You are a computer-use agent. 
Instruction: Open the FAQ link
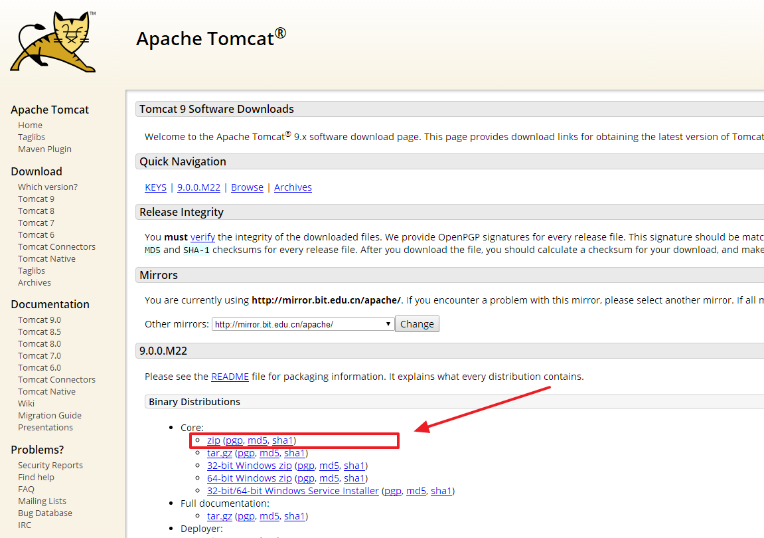pyautogui.click(x=27, y=490)
